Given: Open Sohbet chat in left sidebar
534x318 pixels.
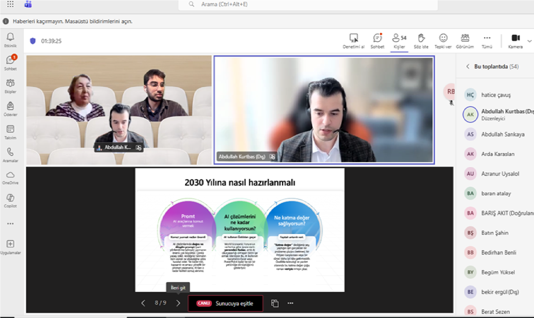Looking at the screenshot, I should (x=10, y=62).
